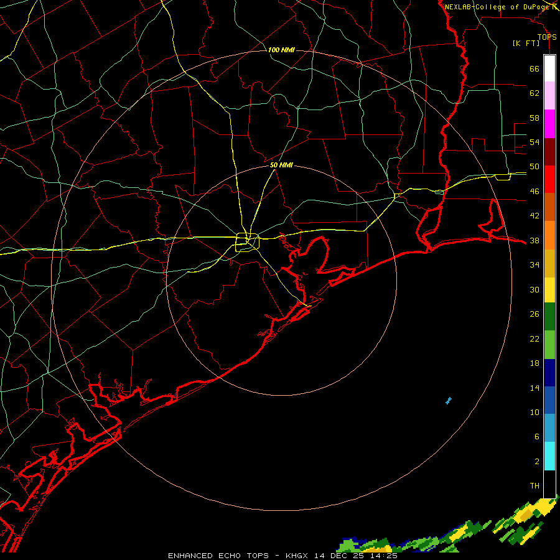Choose the light green legend swatch
The image size is (560, 560).
[549, 345]
